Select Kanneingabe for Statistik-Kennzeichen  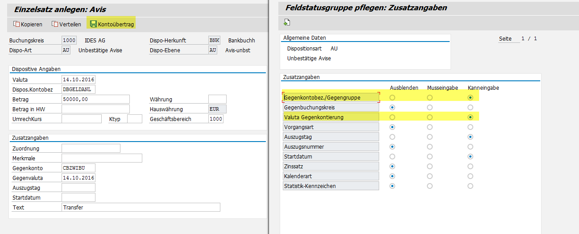pos(470,186)
